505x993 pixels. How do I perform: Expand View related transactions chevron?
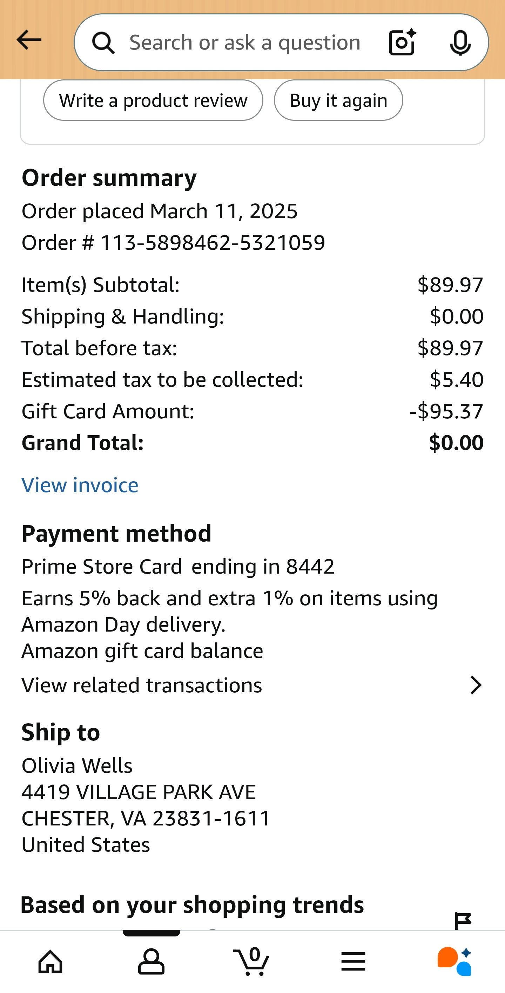tap(476, 685)
